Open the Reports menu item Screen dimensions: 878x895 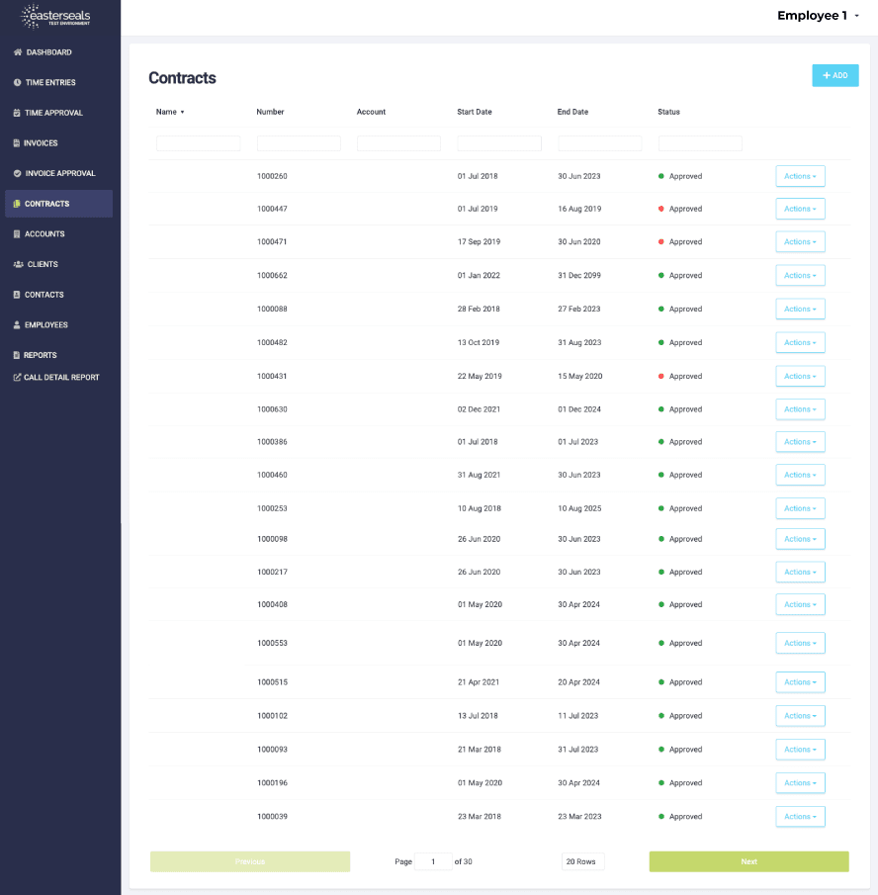40,355
